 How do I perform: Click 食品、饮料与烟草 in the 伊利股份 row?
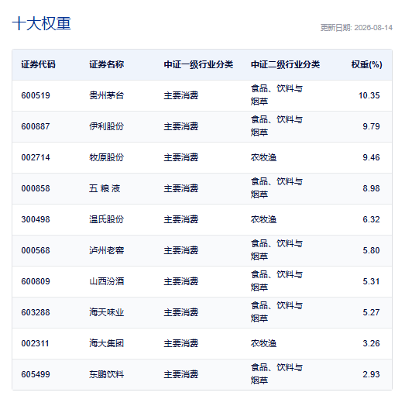[276, 126]
